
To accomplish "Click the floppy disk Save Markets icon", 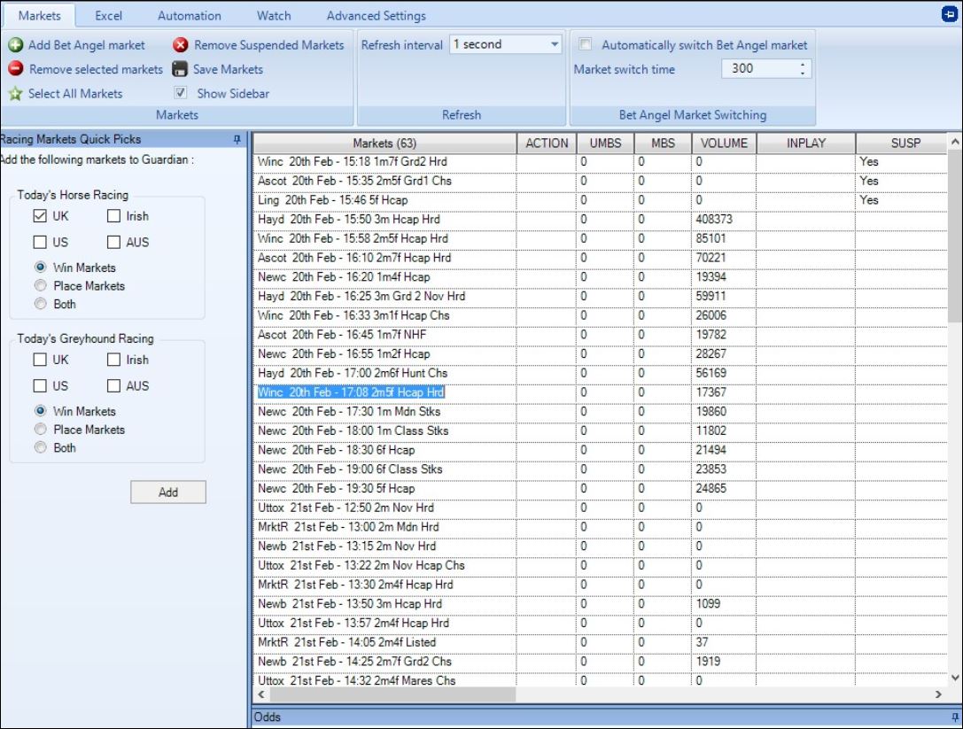I will click(179, 69).
